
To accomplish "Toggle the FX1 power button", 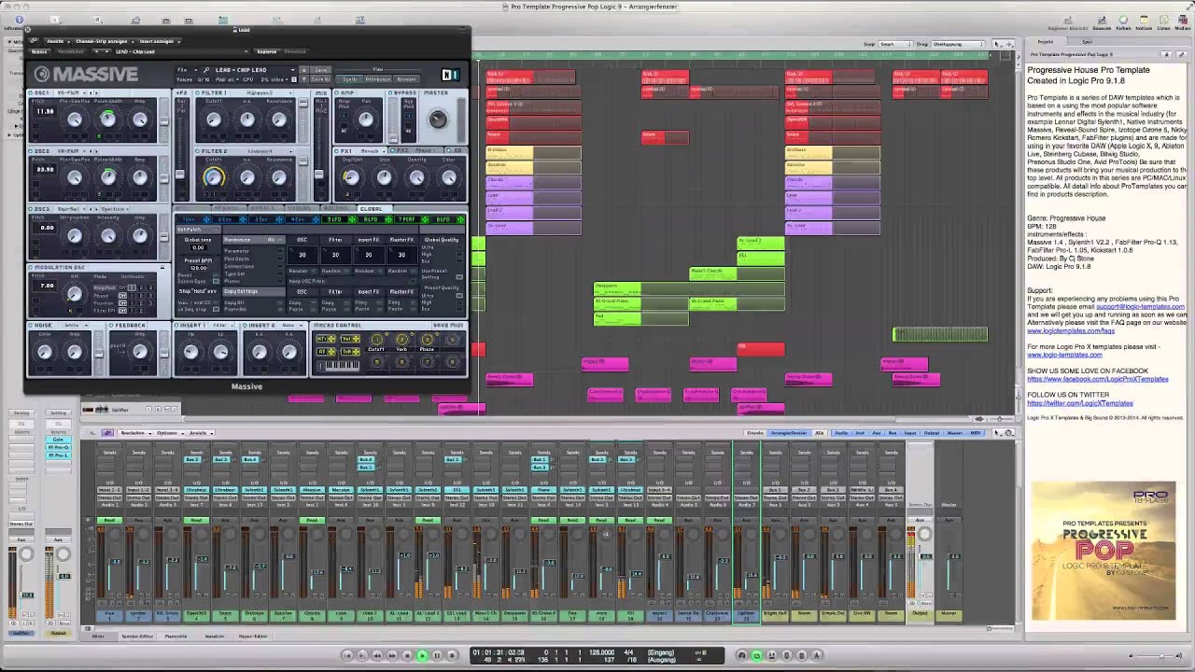I will 338,150.
